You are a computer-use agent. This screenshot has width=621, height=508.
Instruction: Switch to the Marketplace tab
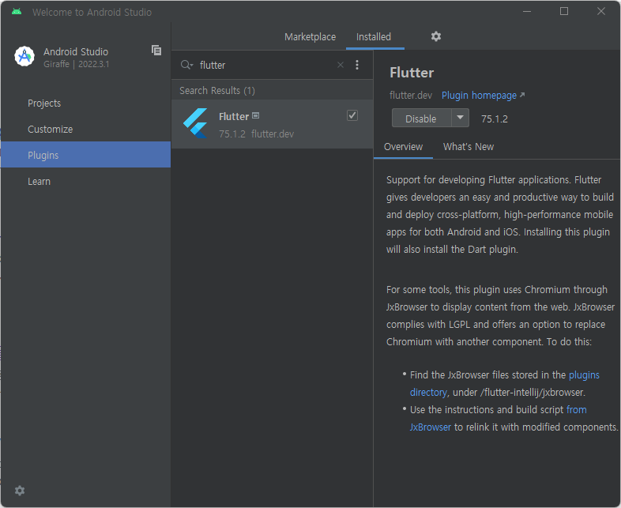(x=310, y=37)
